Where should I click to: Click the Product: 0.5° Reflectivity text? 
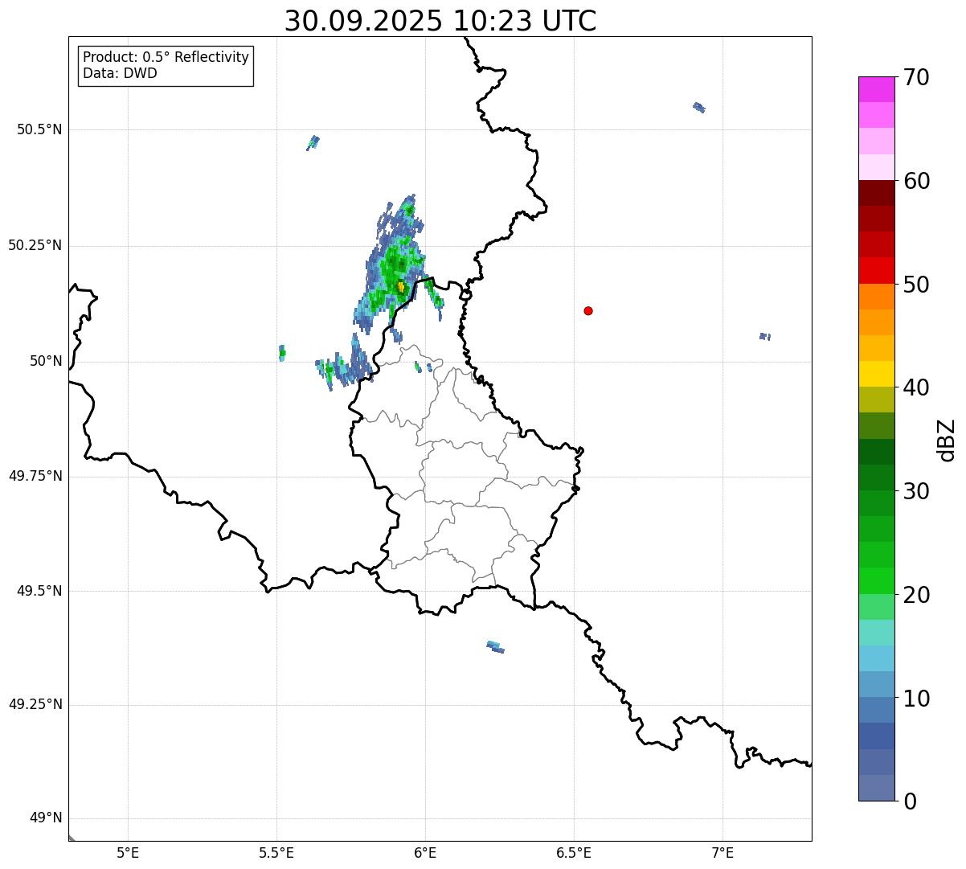166,57
